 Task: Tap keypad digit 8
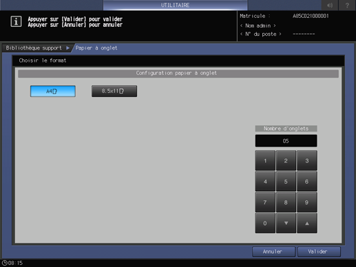click(286, 202)
